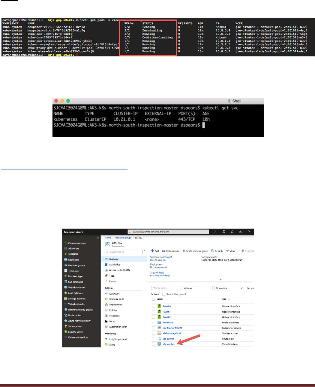
Task: Click the Refresh toolbar button
Action: 217,251
